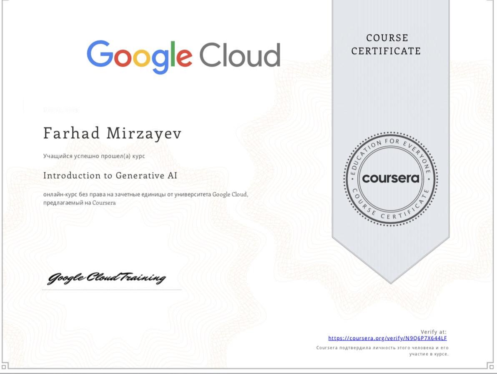Click the COURSE CERTIFICATE heading
This screenshot has width=497, height=374.
click(386, 45)
